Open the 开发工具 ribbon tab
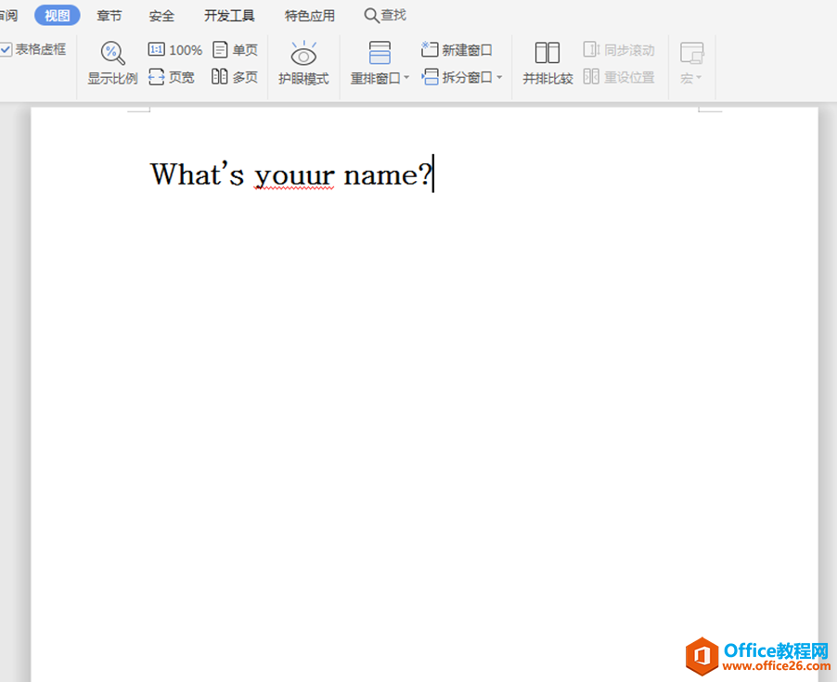This screenshot has width=837, height=682. pyautogui.click(x=229, y=16)
